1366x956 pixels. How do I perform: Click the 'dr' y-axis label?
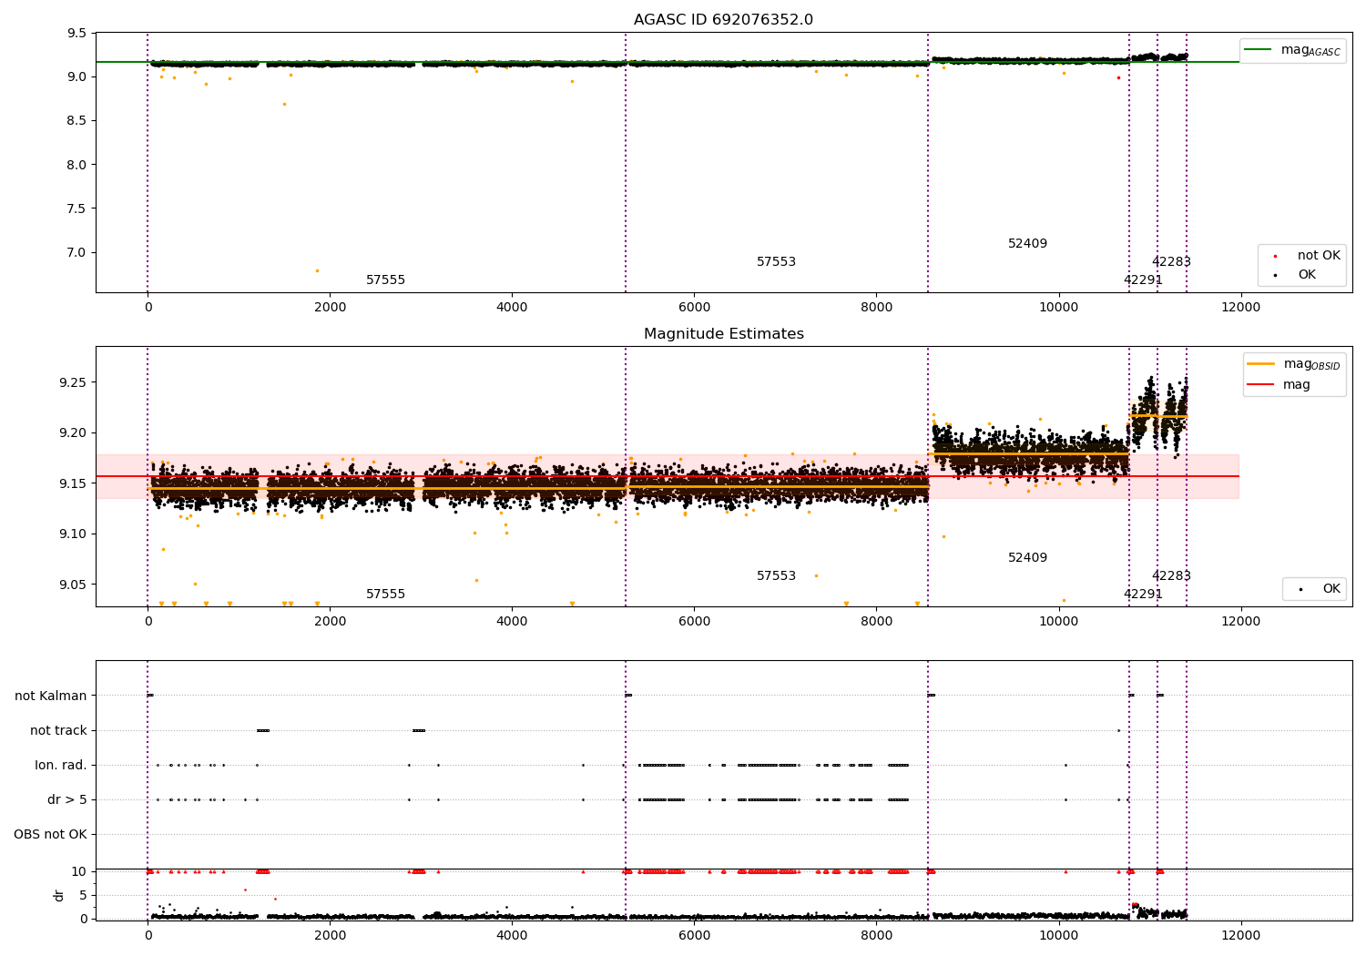[x=59, y=895]
